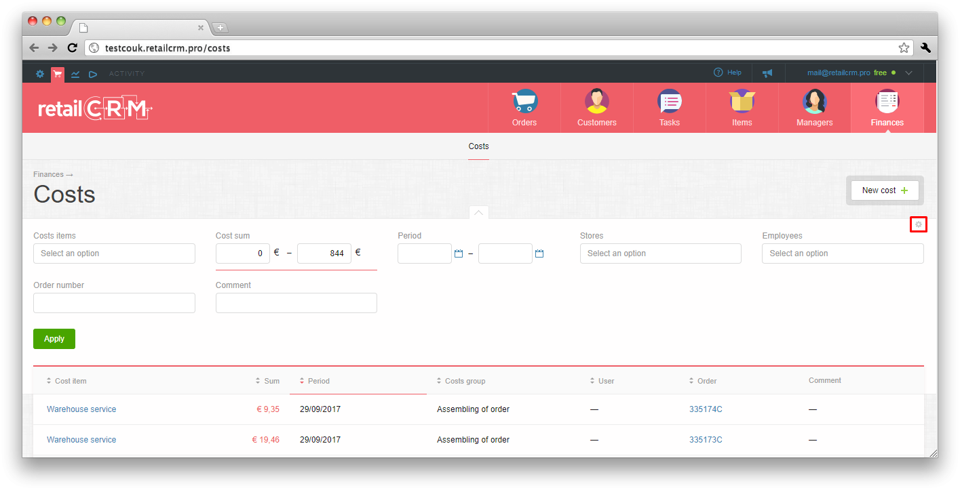This screenshot has width=960, height=490.
Task: Open the filter settings small gear icon
Action: 919,224
